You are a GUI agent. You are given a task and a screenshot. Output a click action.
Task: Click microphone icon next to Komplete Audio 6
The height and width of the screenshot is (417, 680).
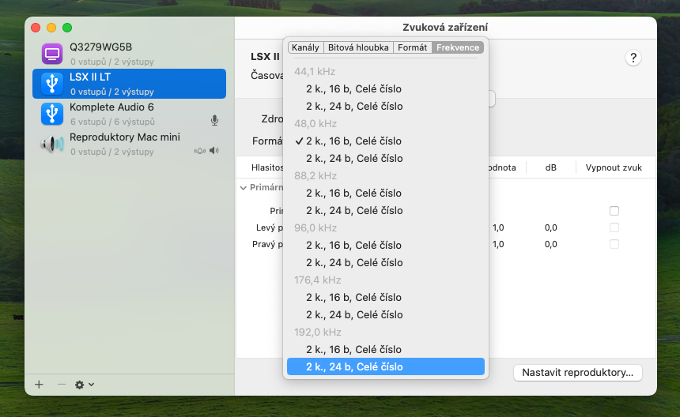point(214,120)
